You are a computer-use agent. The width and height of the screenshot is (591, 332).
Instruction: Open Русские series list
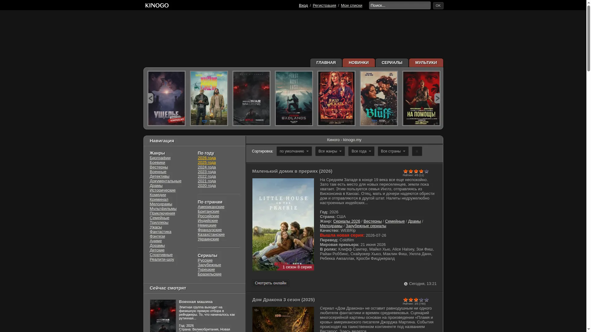pos(205,260)
